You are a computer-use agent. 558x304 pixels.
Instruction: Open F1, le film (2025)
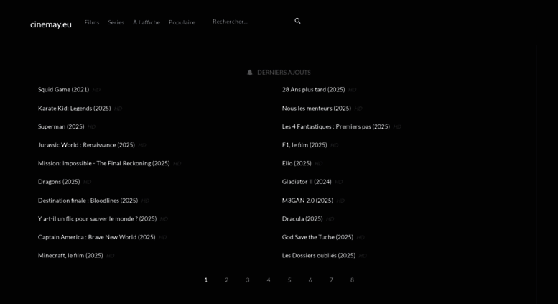tap(304, 145)
